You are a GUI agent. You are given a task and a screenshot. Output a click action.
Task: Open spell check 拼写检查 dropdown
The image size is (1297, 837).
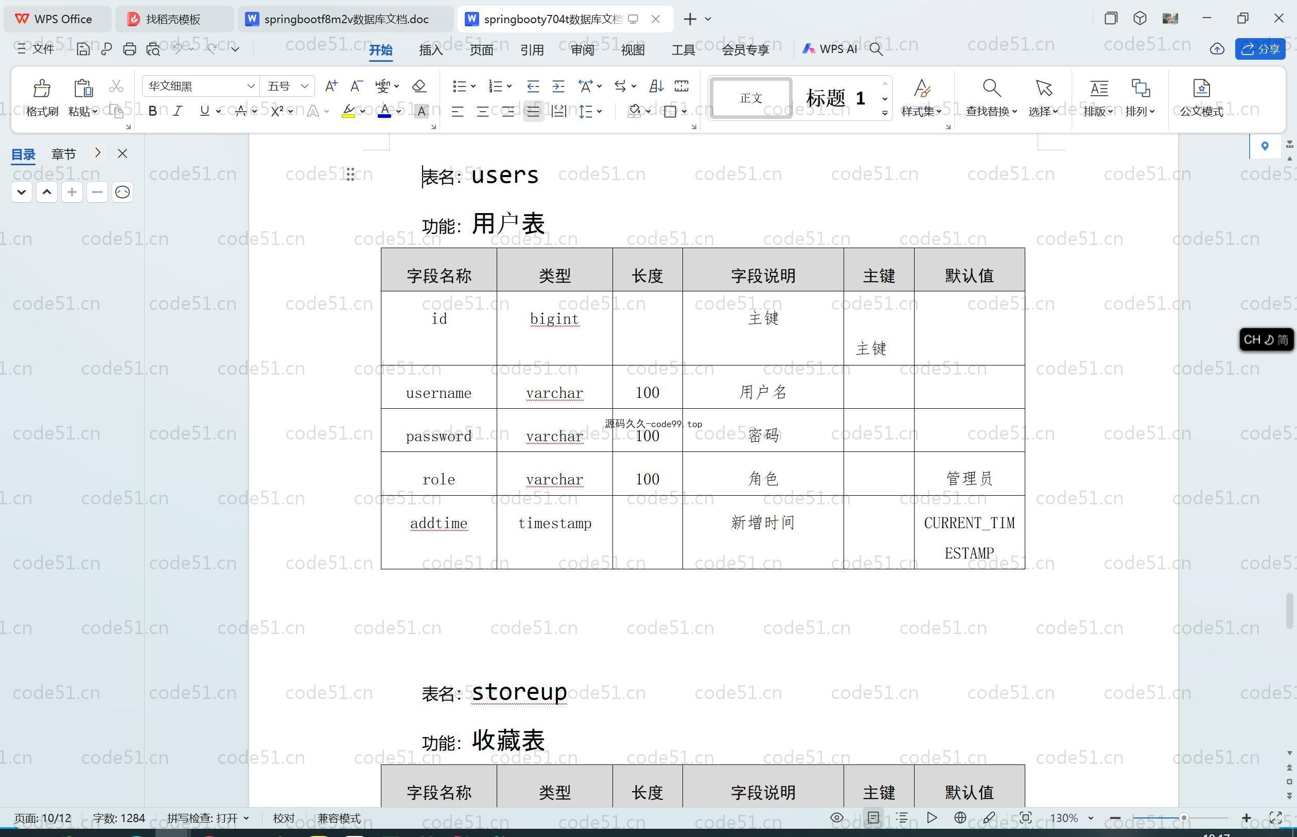click(x=207, y=818)
